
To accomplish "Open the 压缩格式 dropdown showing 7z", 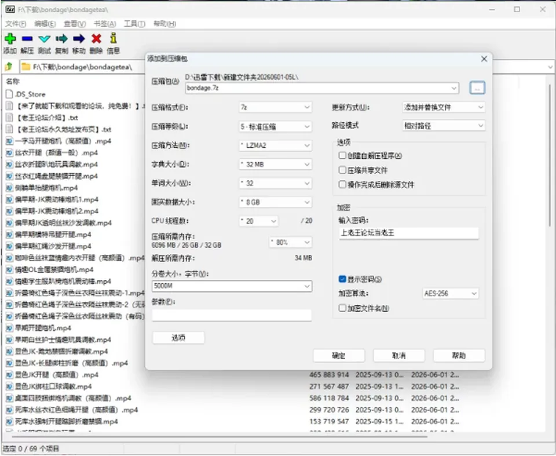I will tap(276, 107).
